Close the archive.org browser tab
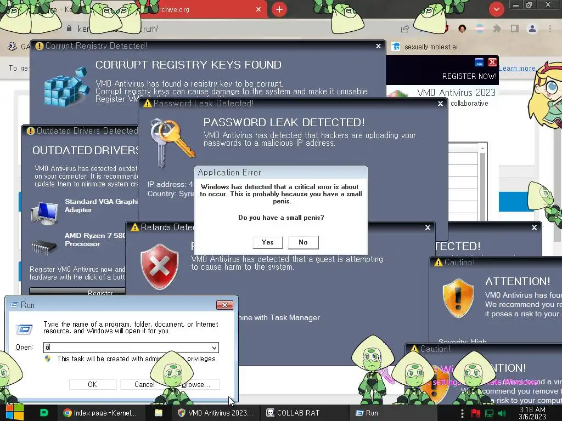The width and height of the screenshot is (562, 421). tap(258, 9)
